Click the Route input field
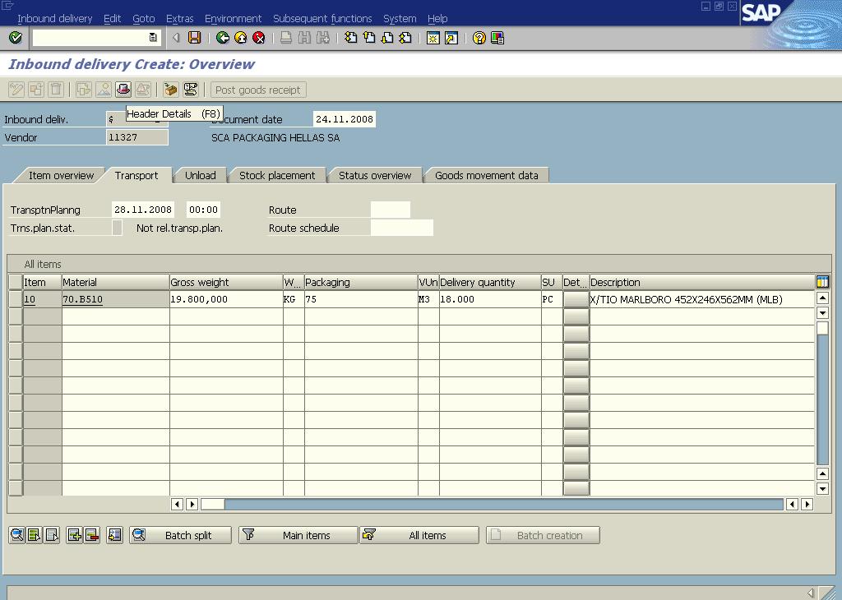 (x=391, y=210)
